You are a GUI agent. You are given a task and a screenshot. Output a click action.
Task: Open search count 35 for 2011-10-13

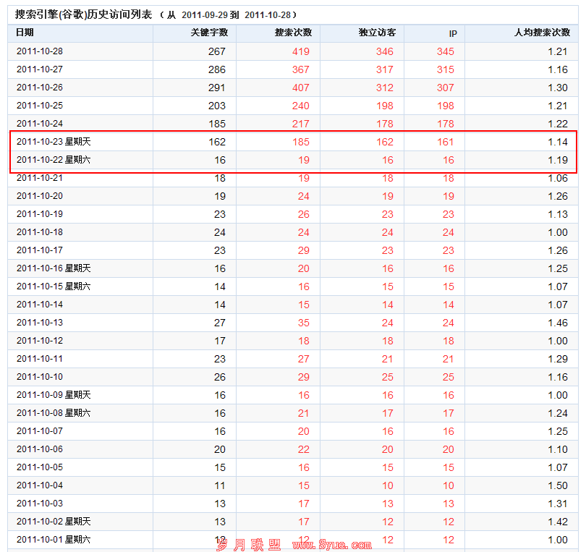pos(303,323)
